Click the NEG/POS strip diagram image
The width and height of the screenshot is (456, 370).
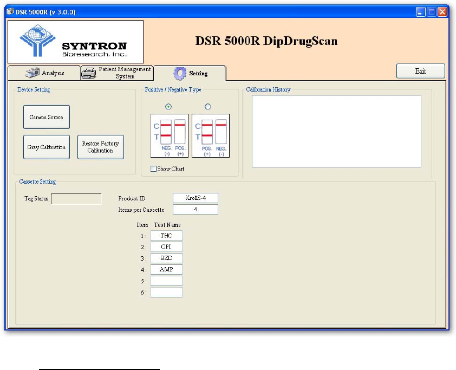tap(170, 136)
